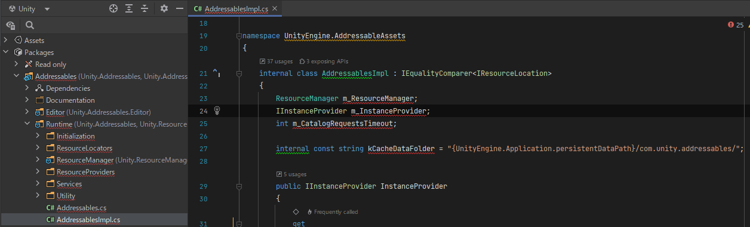Image resolution: width=750 pixels, height=227 pixels.
Task: Click the Utility folder icon
Action: [50, 196]
